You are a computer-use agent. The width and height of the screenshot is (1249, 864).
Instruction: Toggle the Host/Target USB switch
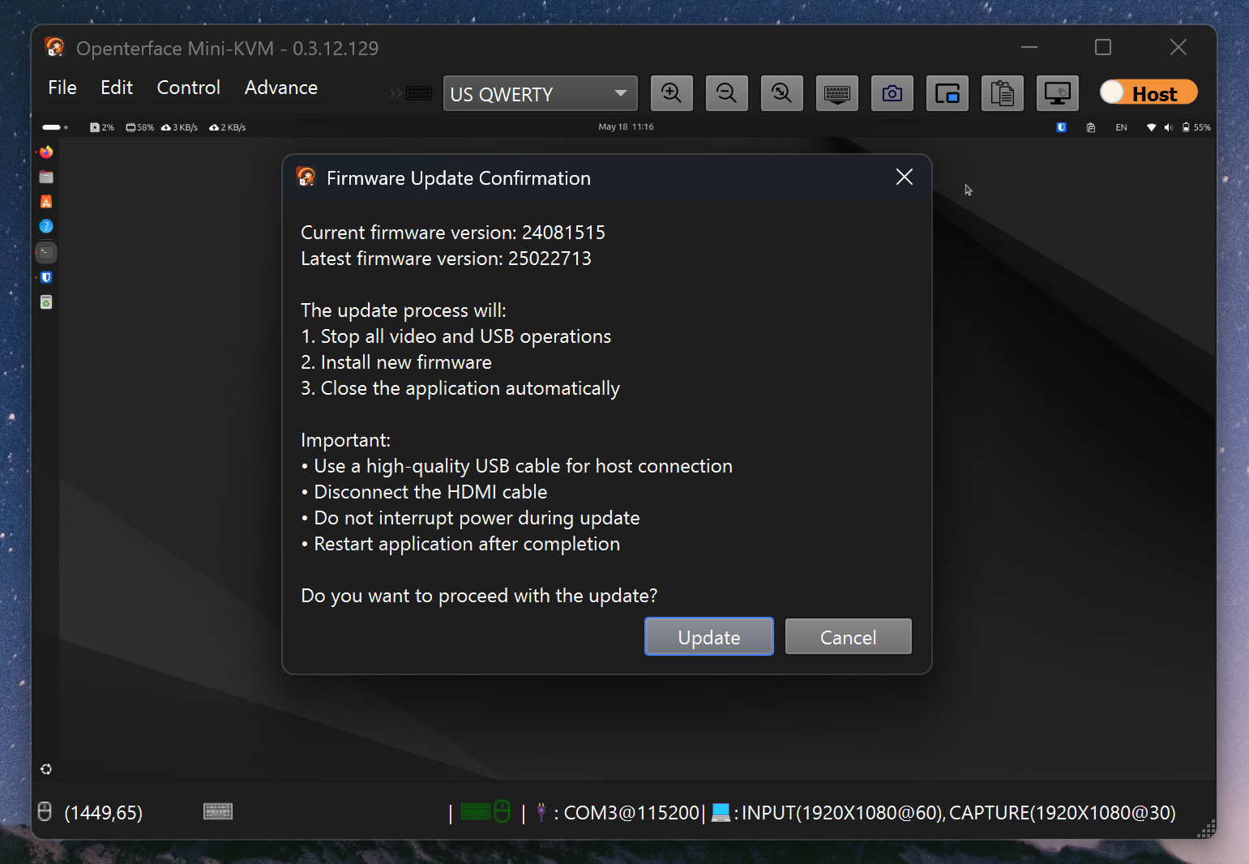(x=1148, y=92)
